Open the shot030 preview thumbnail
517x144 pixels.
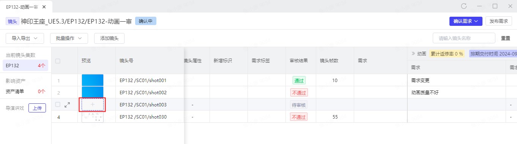93,117
